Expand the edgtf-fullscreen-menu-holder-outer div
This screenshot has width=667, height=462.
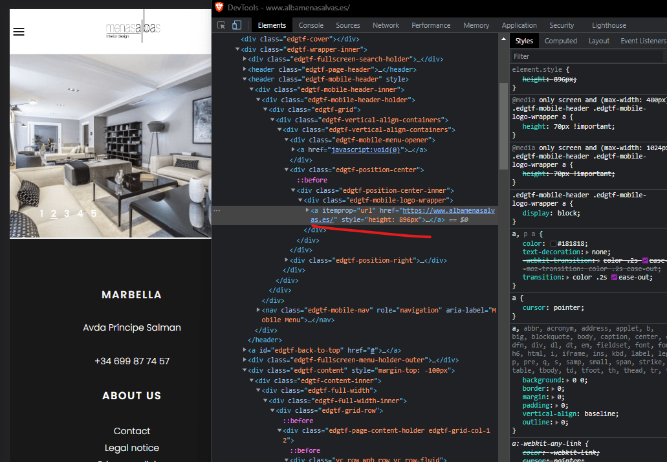[245, 360]
